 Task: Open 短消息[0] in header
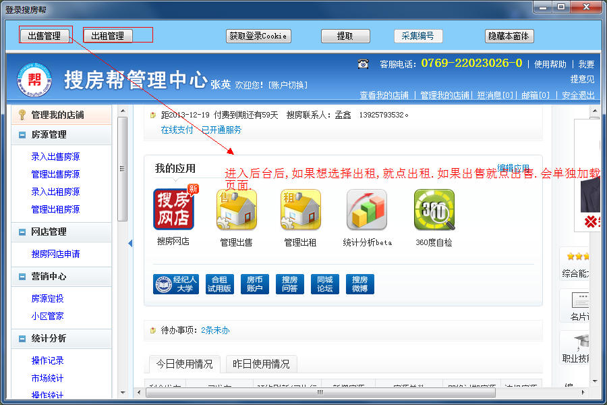pos(495,95)
